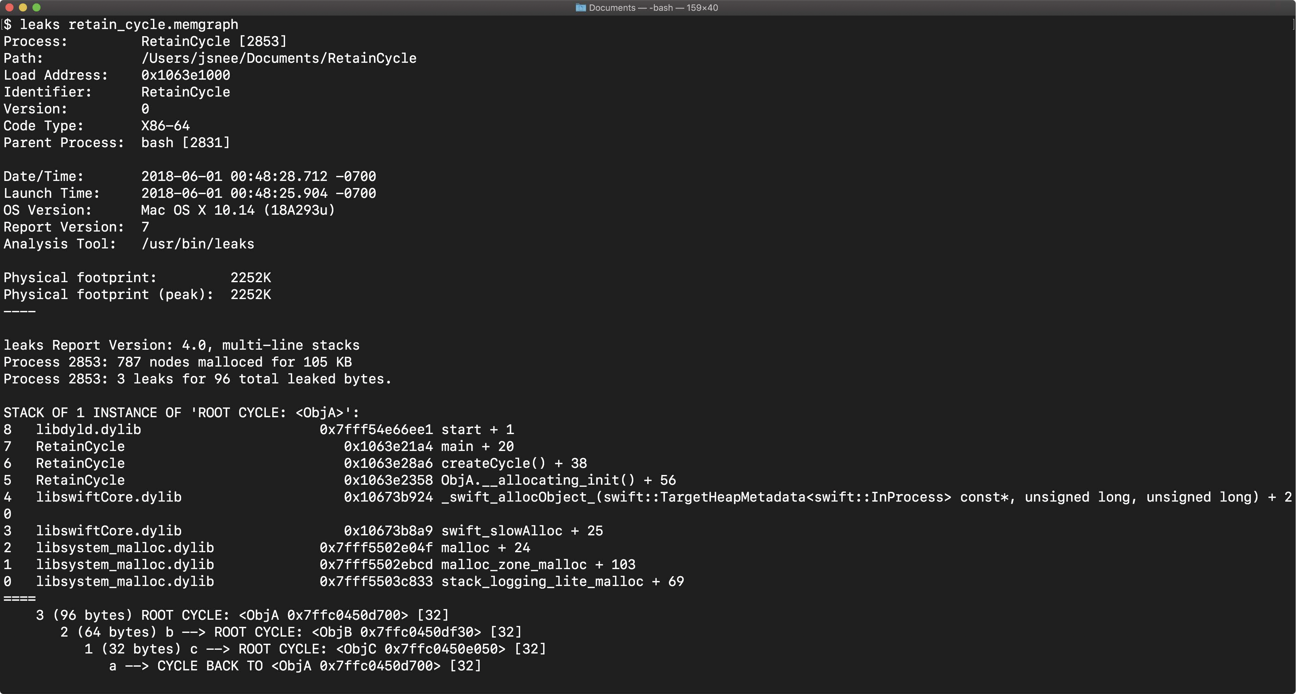
Task: Click the 'Identifier:' label
Action: click(x=48, y=92)
